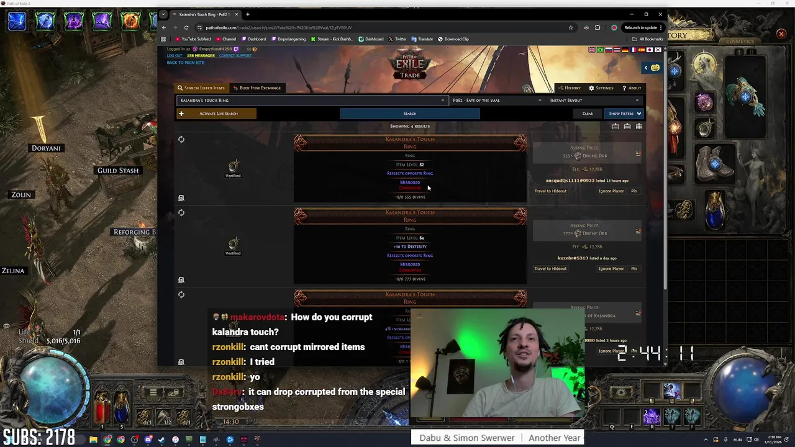Open the About tab

coord(631,88)
